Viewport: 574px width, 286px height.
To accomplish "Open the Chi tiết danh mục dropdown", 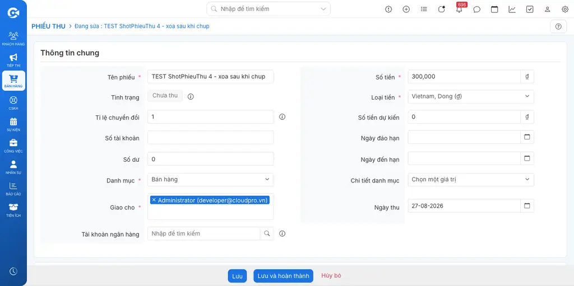I will click(471, 180).
